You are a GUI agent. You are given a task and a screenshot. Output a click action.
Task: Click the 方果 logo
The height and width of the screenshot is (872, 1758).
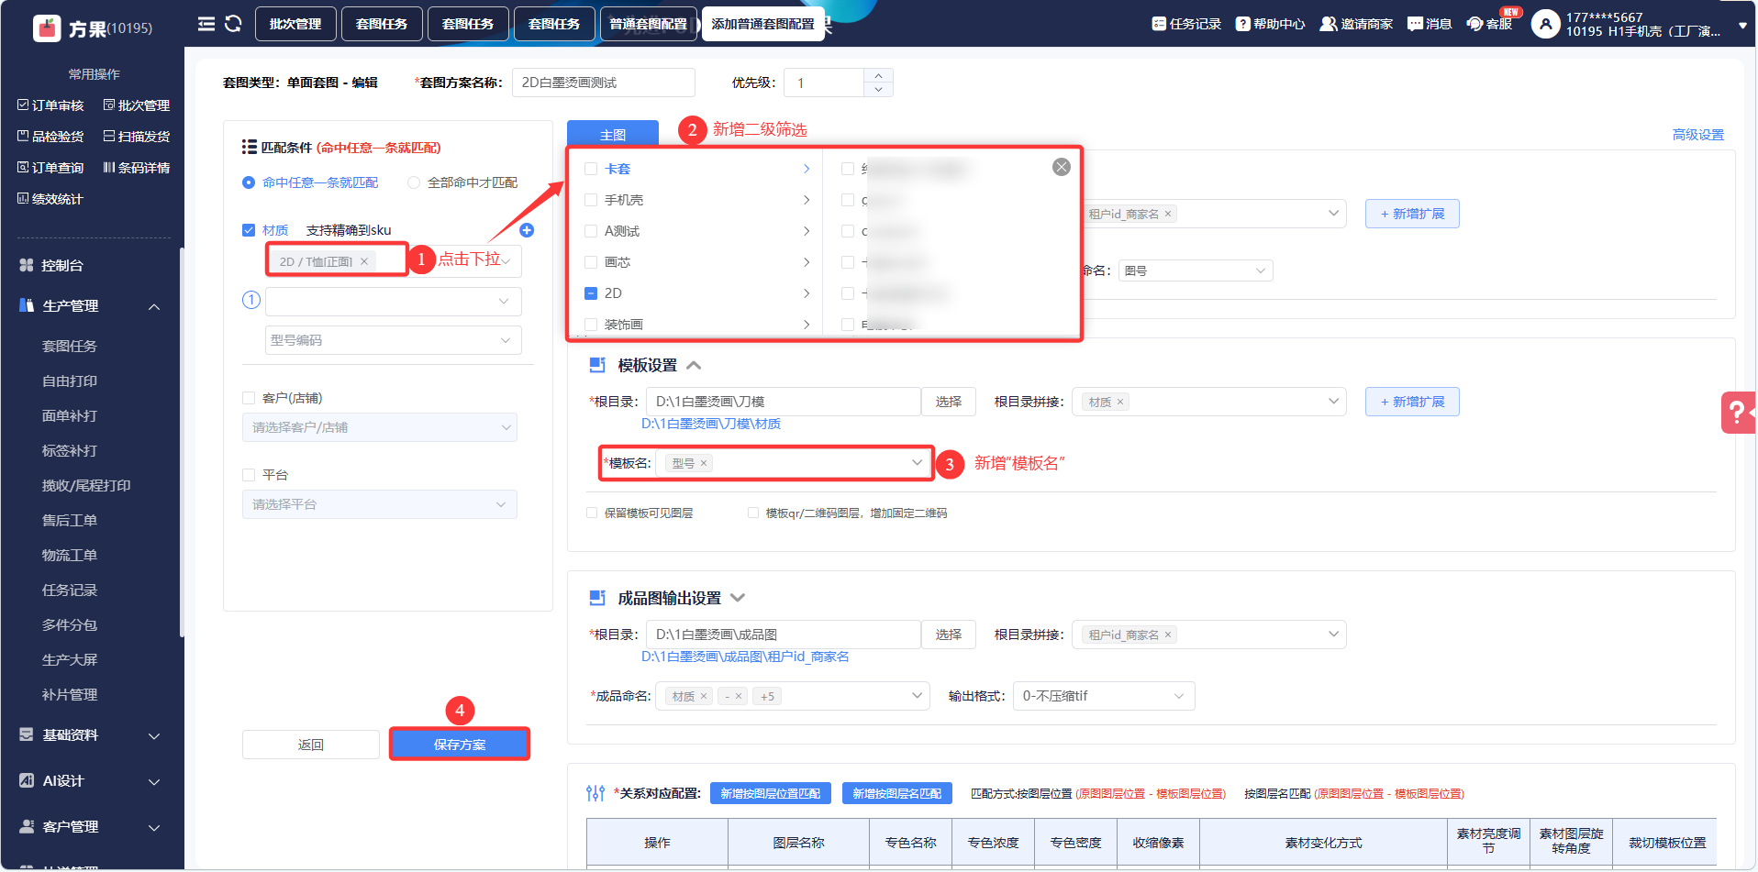pos(47,28)
